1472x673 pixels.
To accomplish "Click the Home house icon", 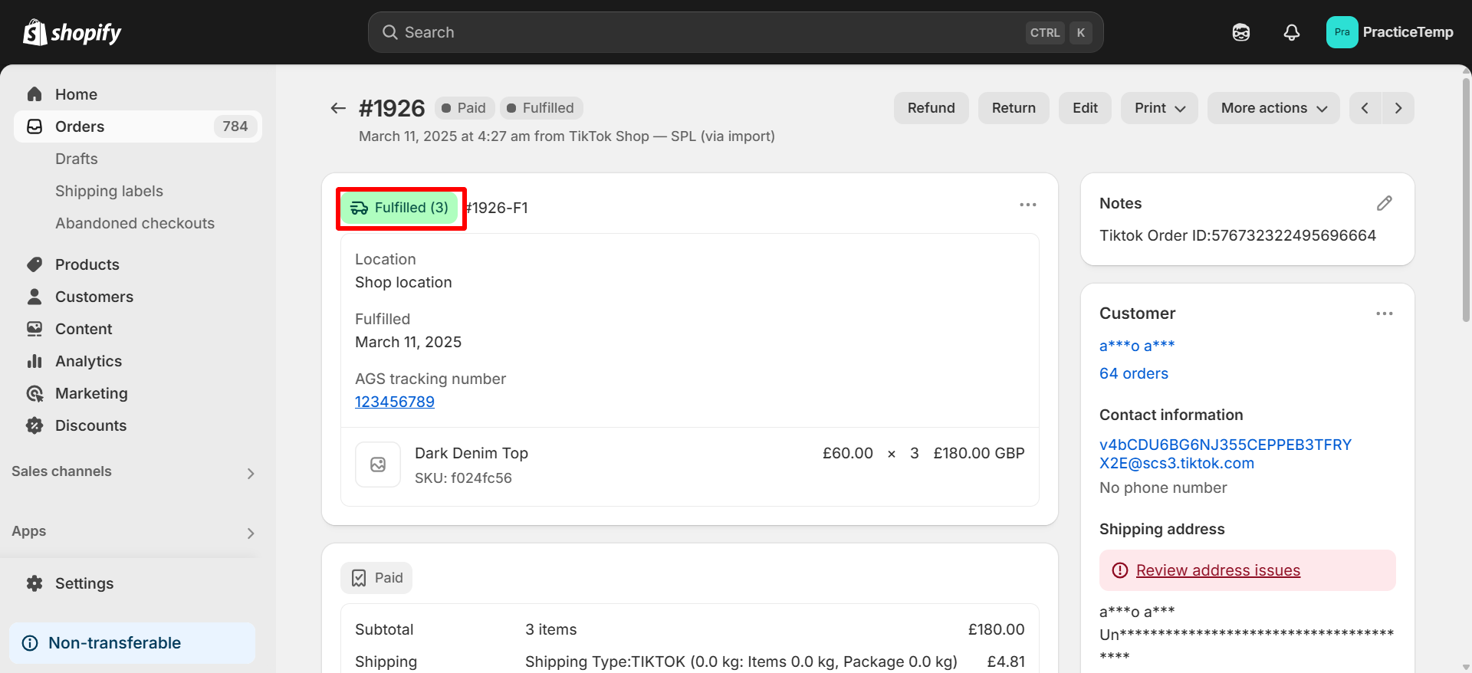I will [x=34, y=94].
